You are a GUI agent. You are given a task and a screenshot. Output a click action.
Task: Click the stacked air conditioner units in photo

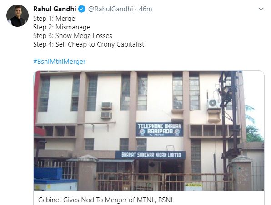[x=107, y=110]
